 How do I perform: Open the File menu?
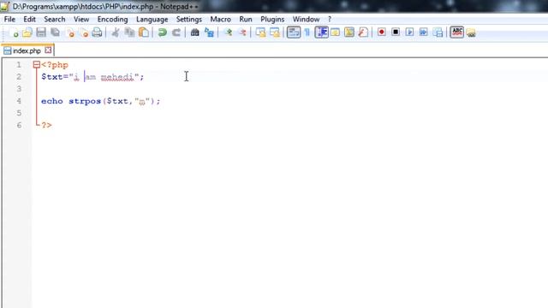[9, 19]
